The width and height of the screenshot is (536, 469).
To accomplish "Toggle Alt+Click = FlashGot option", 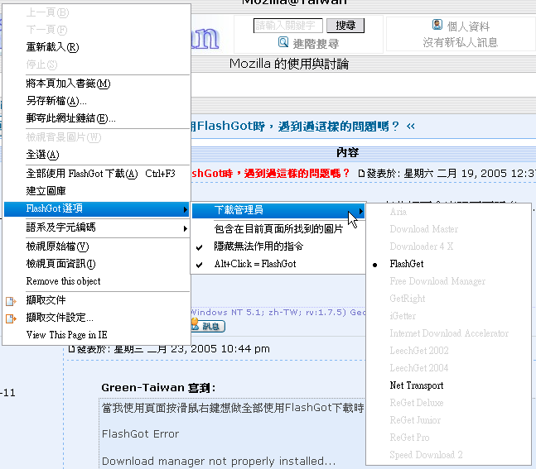I will pyautogui.click(x=278, y=264).
